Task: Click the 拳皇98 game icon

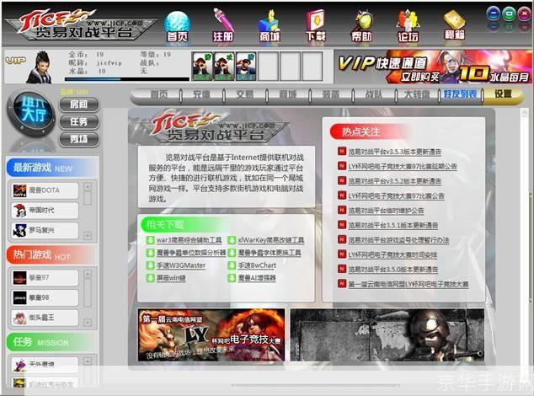Action: point(19,297)
